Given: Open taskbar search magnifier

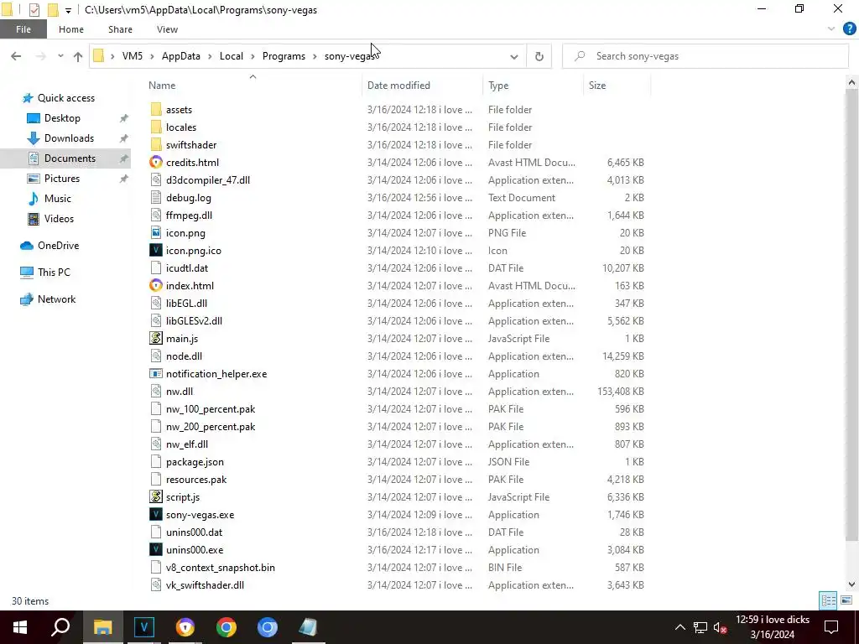Looking at the screenshot, I should 60,627.
